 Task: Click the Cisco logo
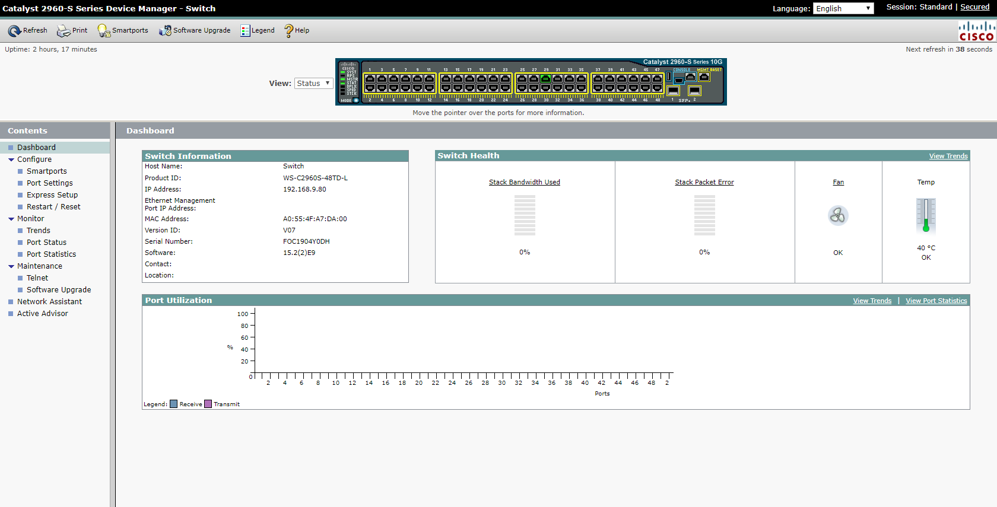[x=976, y=31]
